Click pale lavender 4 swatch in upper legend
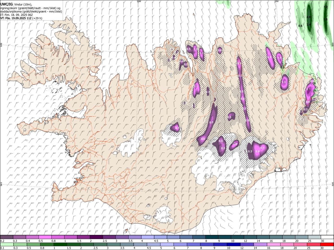The width and height of the screenshot is (334, 250). click(x=147, y=237)
